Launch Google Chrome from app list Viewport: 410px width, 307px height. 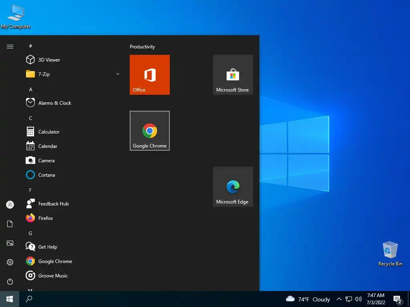tap(73, 261)
